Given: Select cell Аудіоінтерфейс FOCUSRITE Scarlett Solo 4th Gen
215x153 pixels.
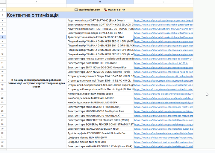Looking at the screenshot, I should click(x=100, y=133).
